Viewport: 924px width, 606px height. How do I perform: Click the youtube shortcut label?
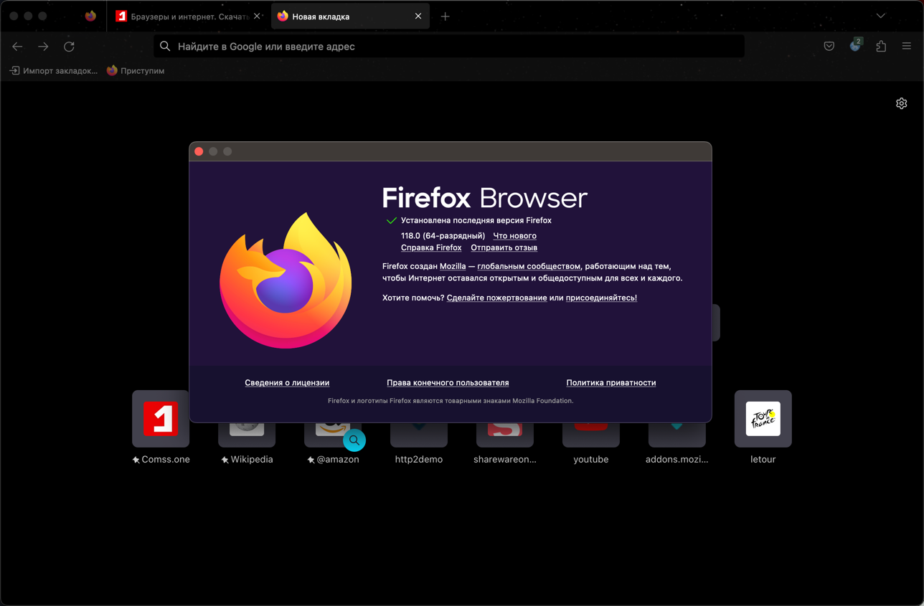591,460
